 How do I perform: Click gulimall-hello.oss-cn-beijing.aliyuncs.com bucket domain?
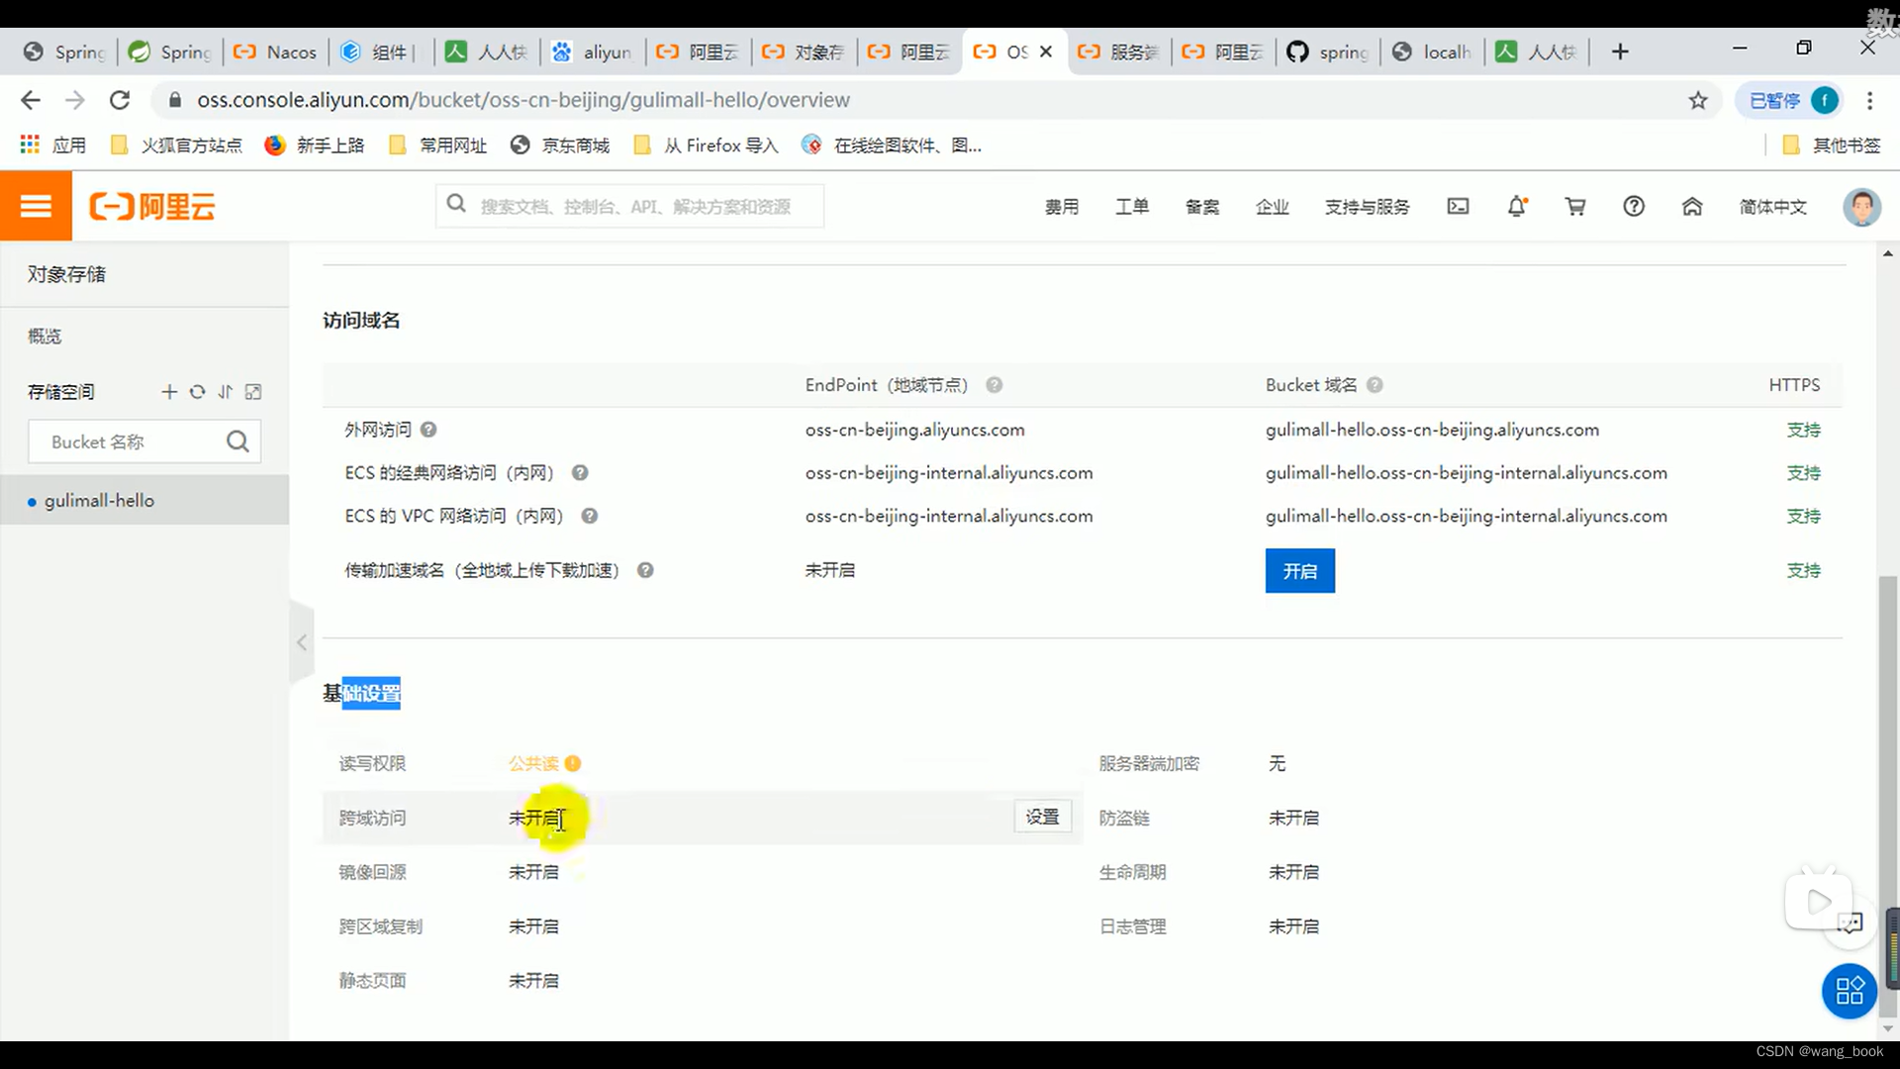coord(1432,430)
